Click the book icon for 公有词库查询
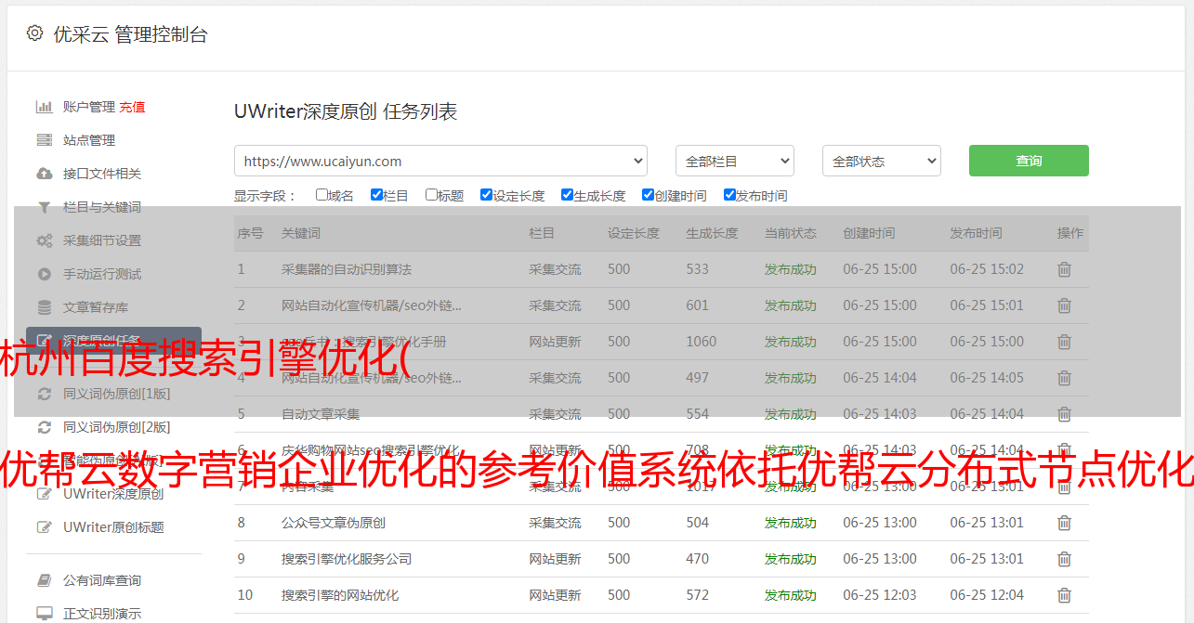 coord(44,580)
